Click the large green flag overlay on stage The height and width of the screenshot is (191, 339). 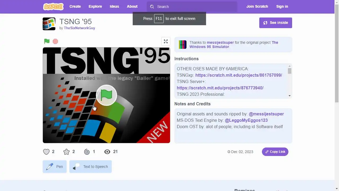[x=106, y=95]
